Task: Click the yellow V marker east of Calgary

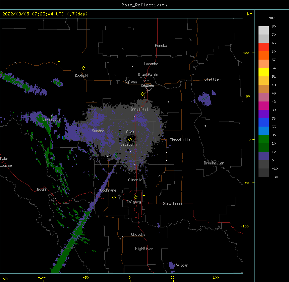Action: tap(144, 196)
